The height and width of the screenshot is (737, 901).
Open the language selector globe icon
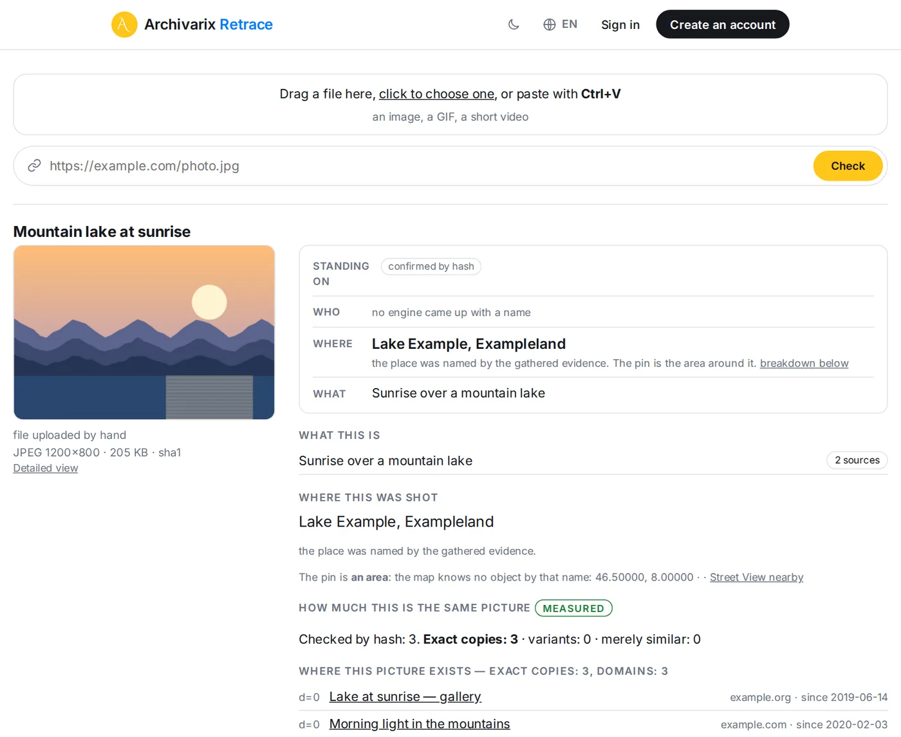click(x=550, y=24)
